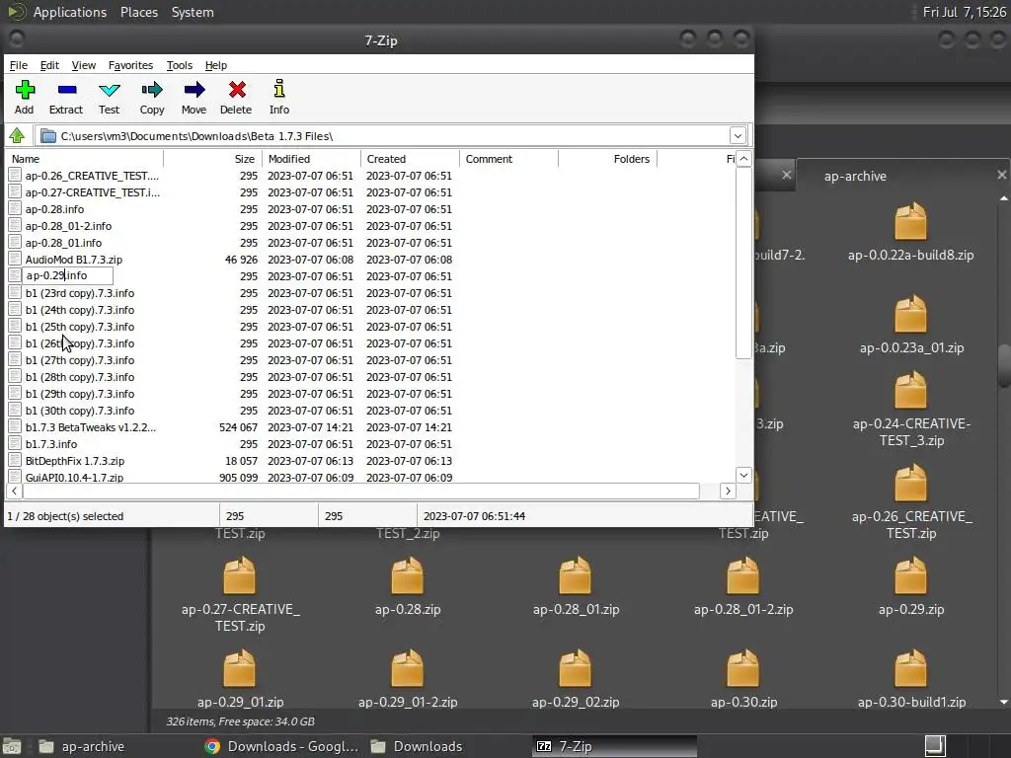Open the System menu
The image size is (1011, 758).
tap(193, 12)
